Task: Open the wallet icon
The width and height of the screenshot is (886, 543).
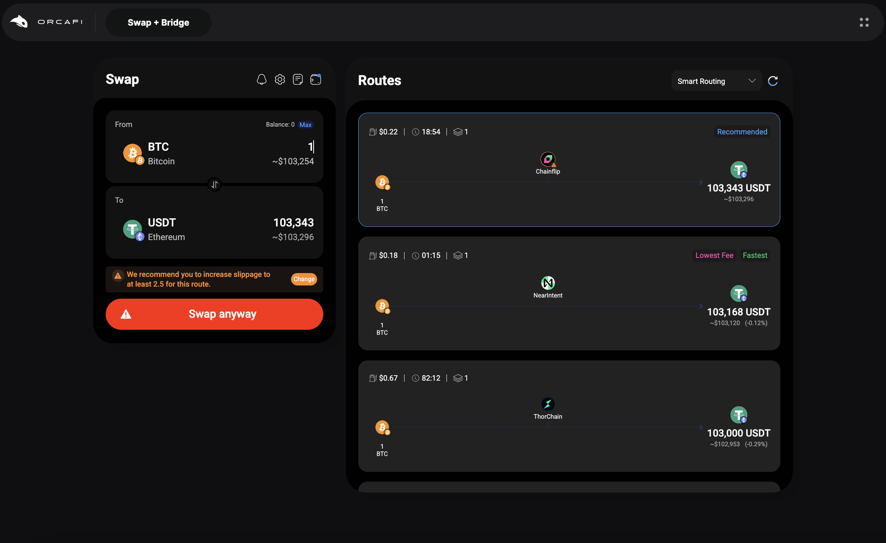Action: tap(316, 80)
